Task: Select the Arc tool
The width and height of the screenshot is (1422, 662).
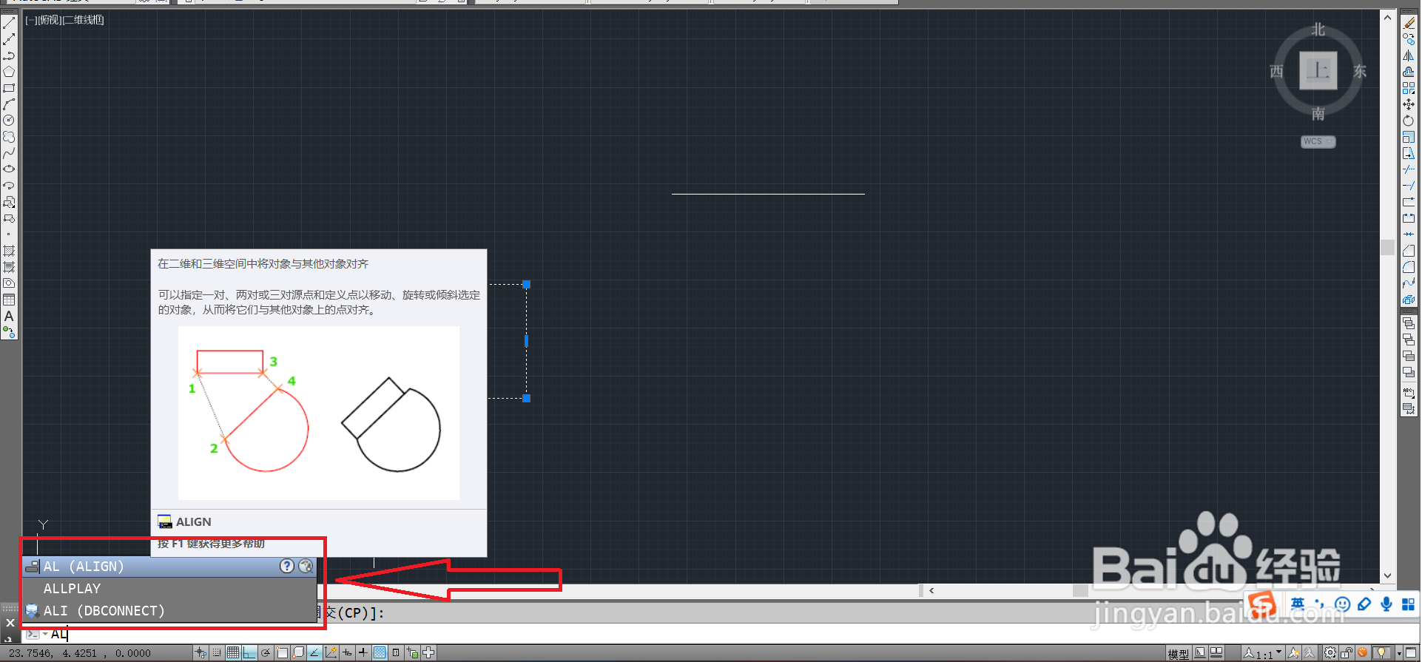Action: pos(9,104)
